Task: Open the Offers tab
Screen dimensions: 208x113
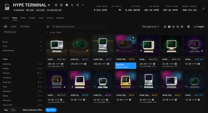Action: 23,18
